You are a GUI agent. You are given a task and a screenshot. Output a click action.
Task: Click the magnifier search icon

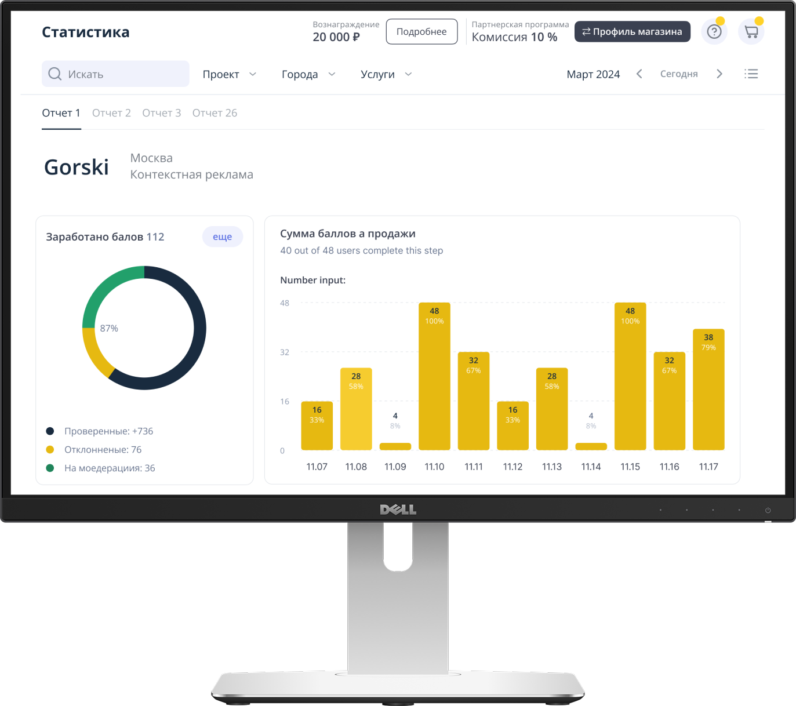pos(55,74)
